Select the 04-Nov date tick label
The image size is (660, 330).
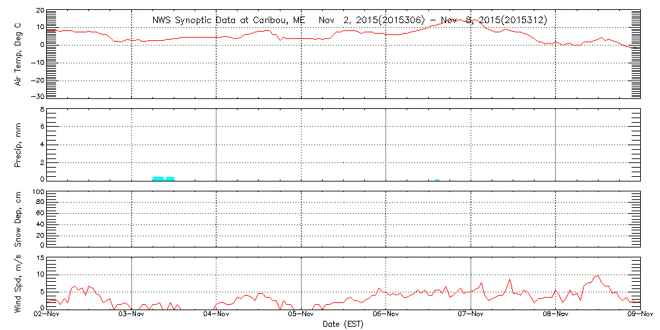point(216,315)
